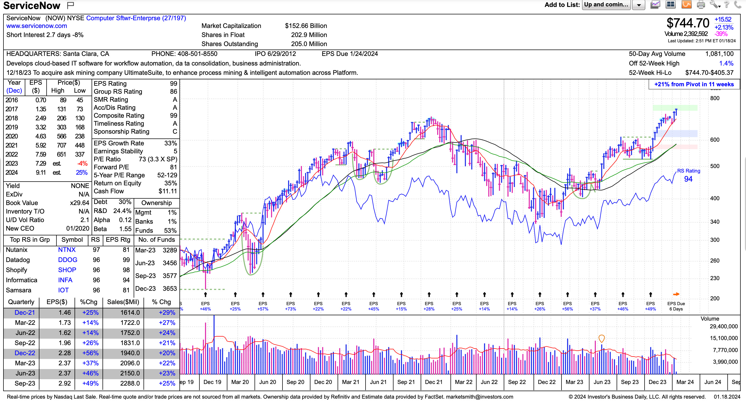Image resolution: width=746 pixels, height=401 pixels.
Task: Open the wrench settings tool menu
Action: pyautogui.click(x=715, y=5)
